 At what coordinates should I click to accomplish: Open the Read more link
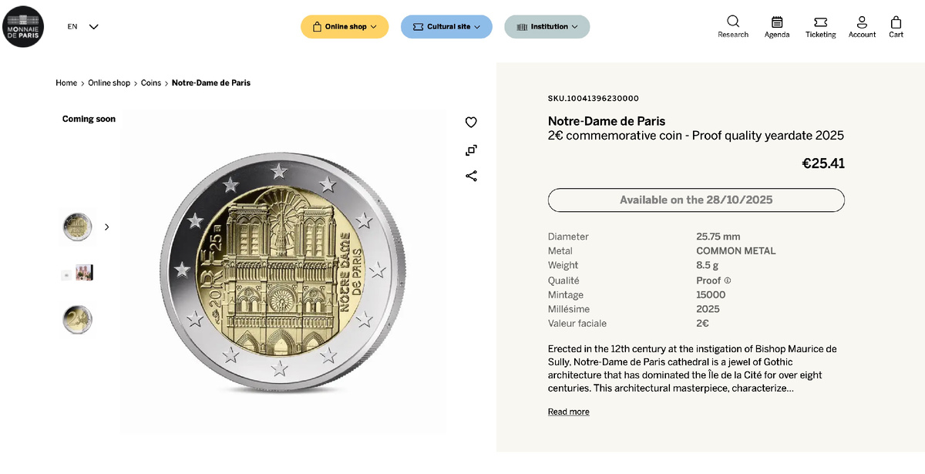click(568, 412)
